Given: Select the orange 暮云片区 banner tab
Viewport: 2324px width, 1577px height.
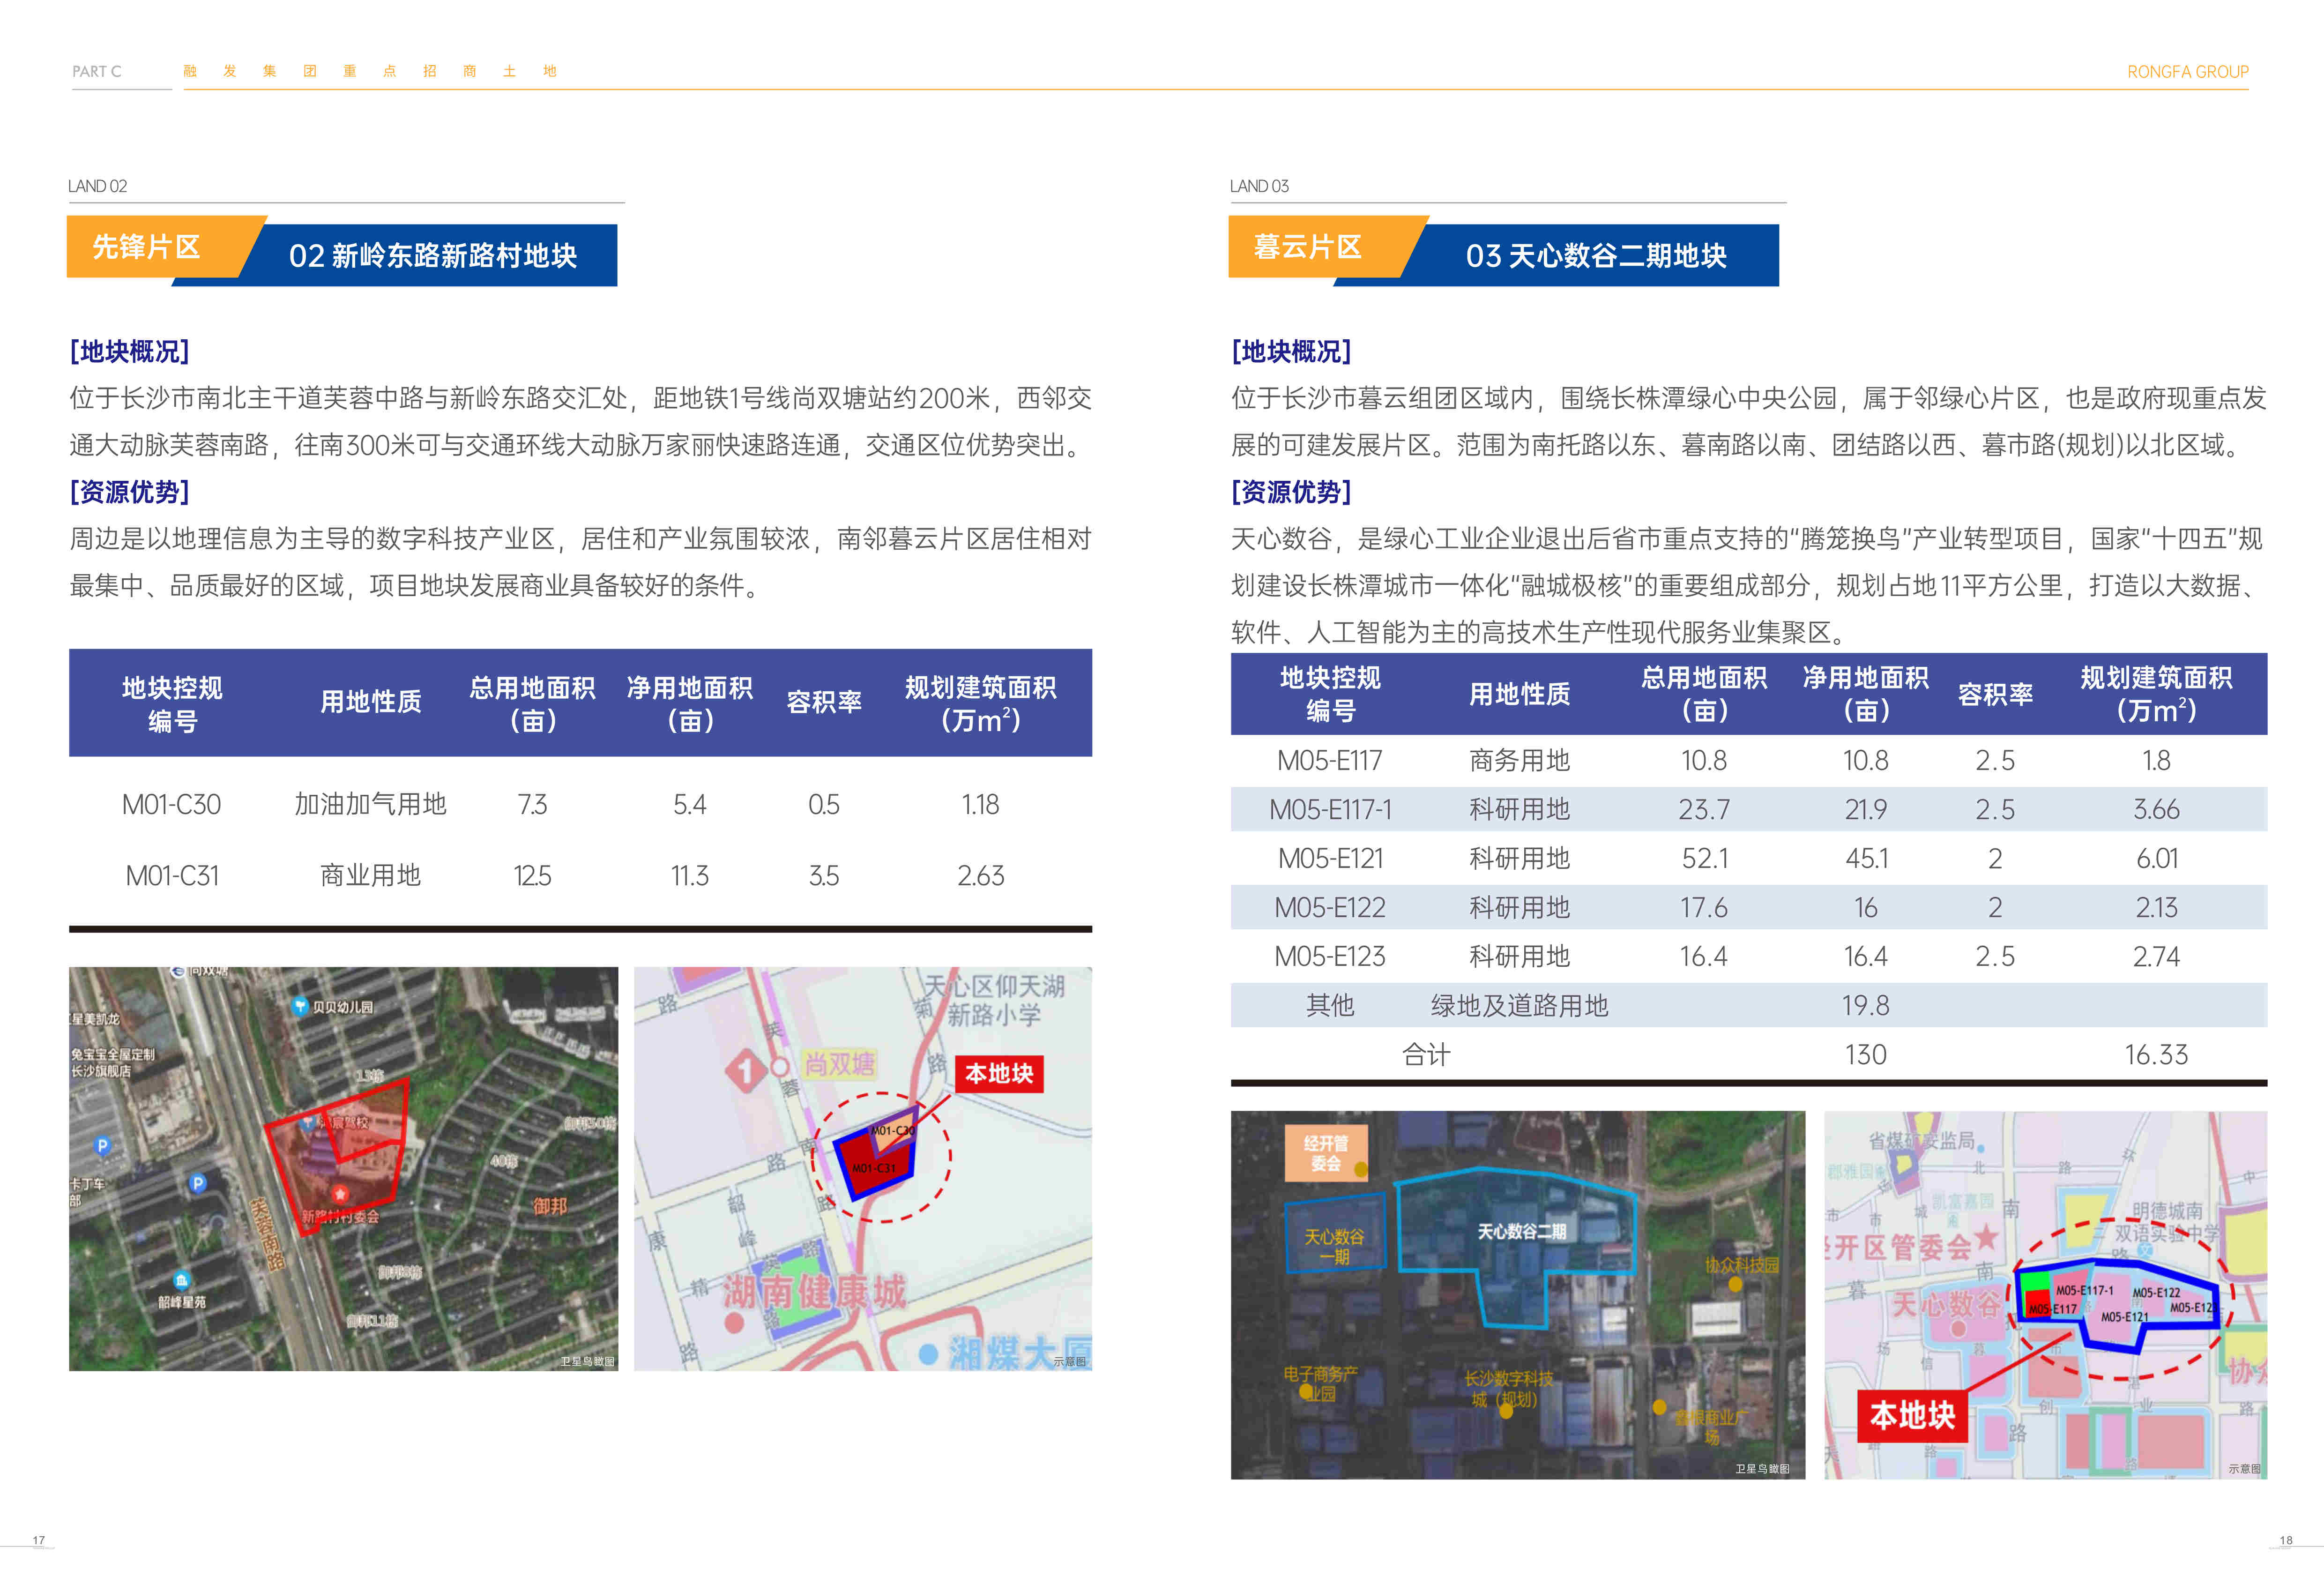Looking at the screenshot, I should point(1308,247).
